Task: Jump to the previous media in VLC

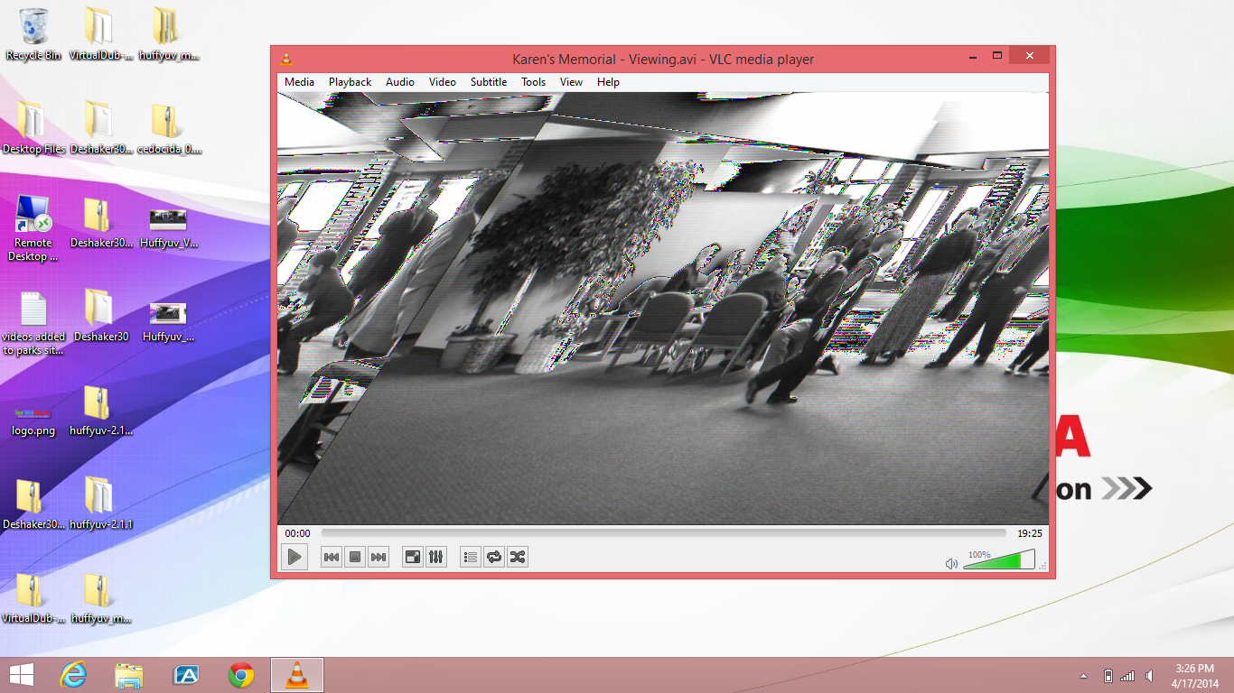Action: click(x=332, y=557)
